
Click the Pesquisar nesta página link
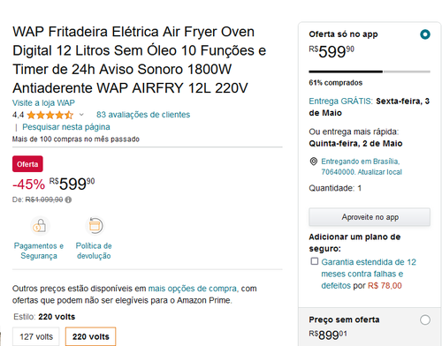[x=66, y=127]
